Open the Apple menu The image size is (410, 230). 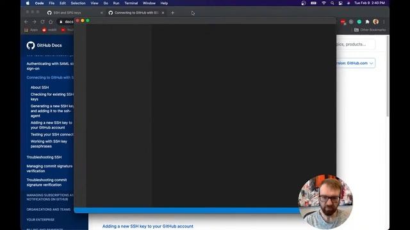(28, 3)
